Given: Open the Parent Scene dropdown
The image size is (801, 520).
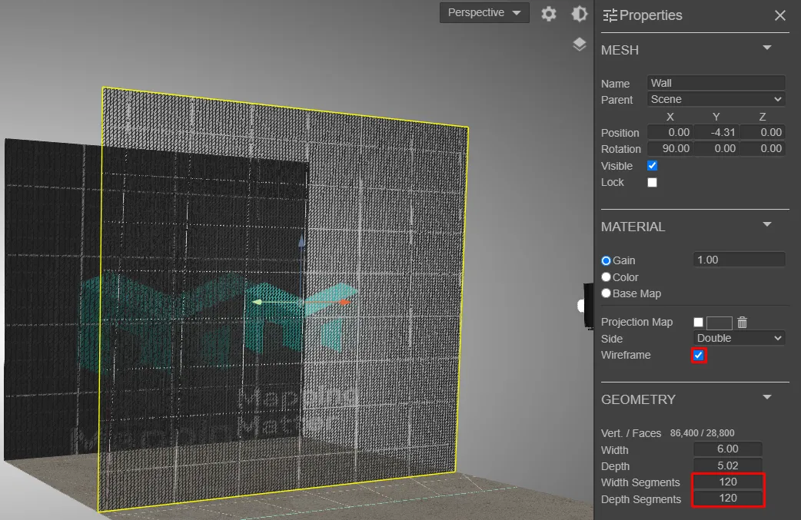Looking at the screenshot, I should (716, 99).
